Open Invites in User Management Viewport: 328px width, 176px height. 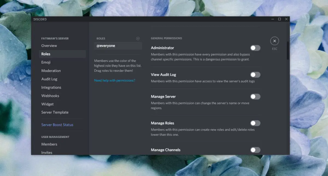coord(62,152)
